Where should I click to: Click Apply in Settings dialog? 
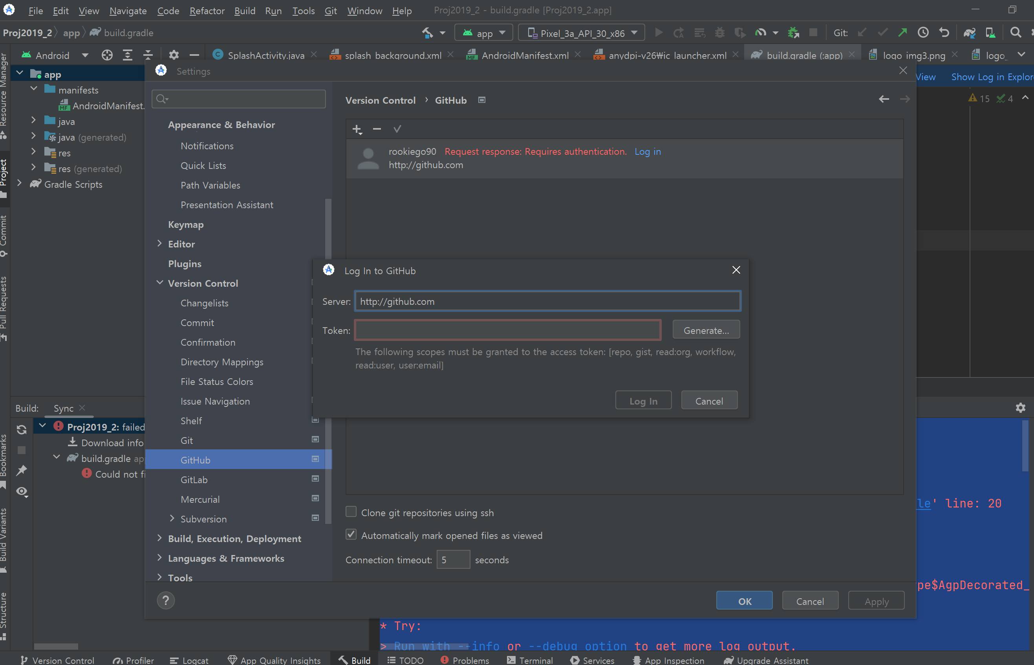(x=876, y=601)
